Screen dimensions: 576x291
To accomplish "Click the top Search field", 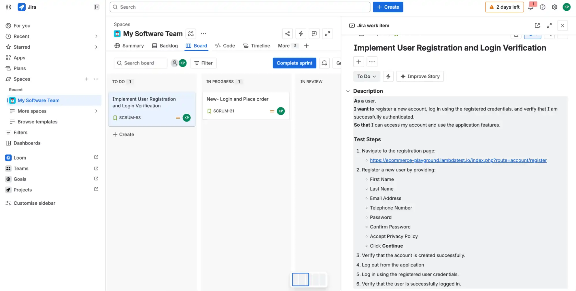I will 240,7.
